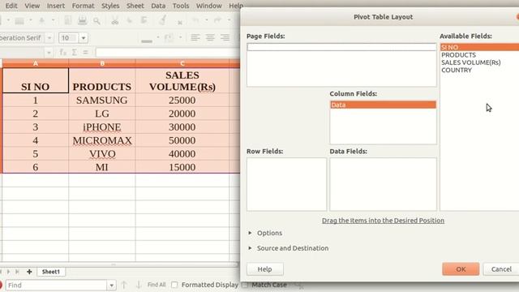Click the Help button in dialog
The width and height of the screenshot is (519, 292).
265,269
